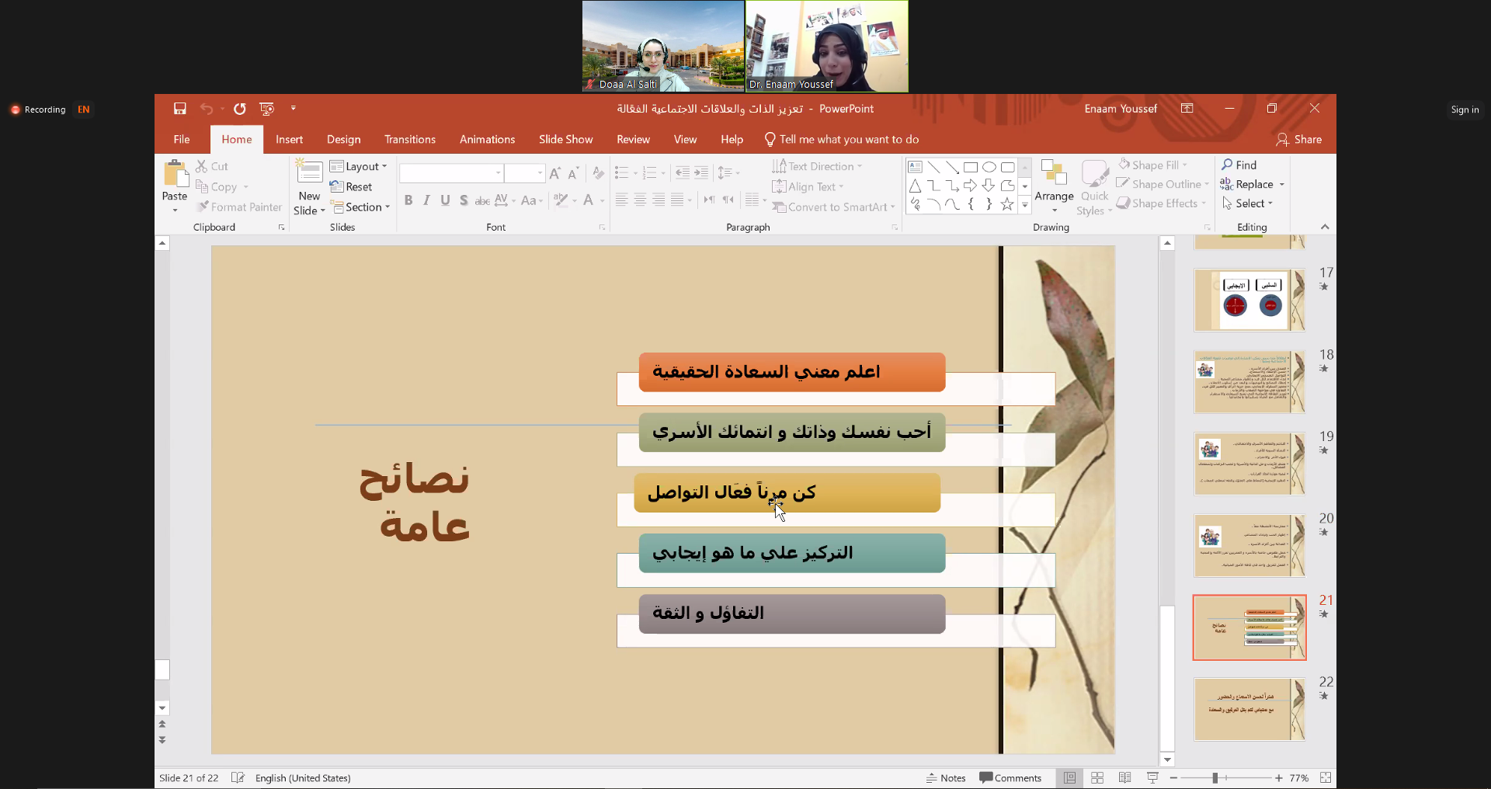Toggle the Notes pane in status bar

[946, 777]
